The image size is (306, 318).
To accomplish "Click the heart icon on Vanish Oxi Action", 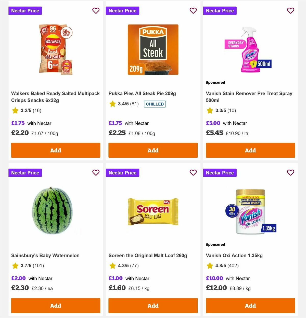I will (x=290, y=173).
